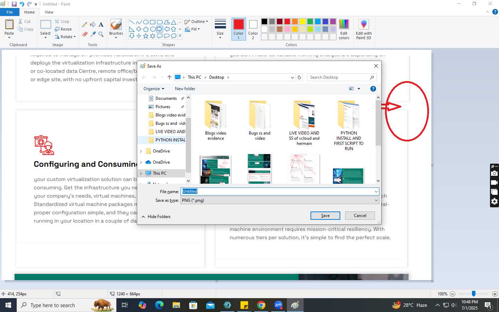
Task: Select the Pencil tool in Paint
Action: pos(85,25)
